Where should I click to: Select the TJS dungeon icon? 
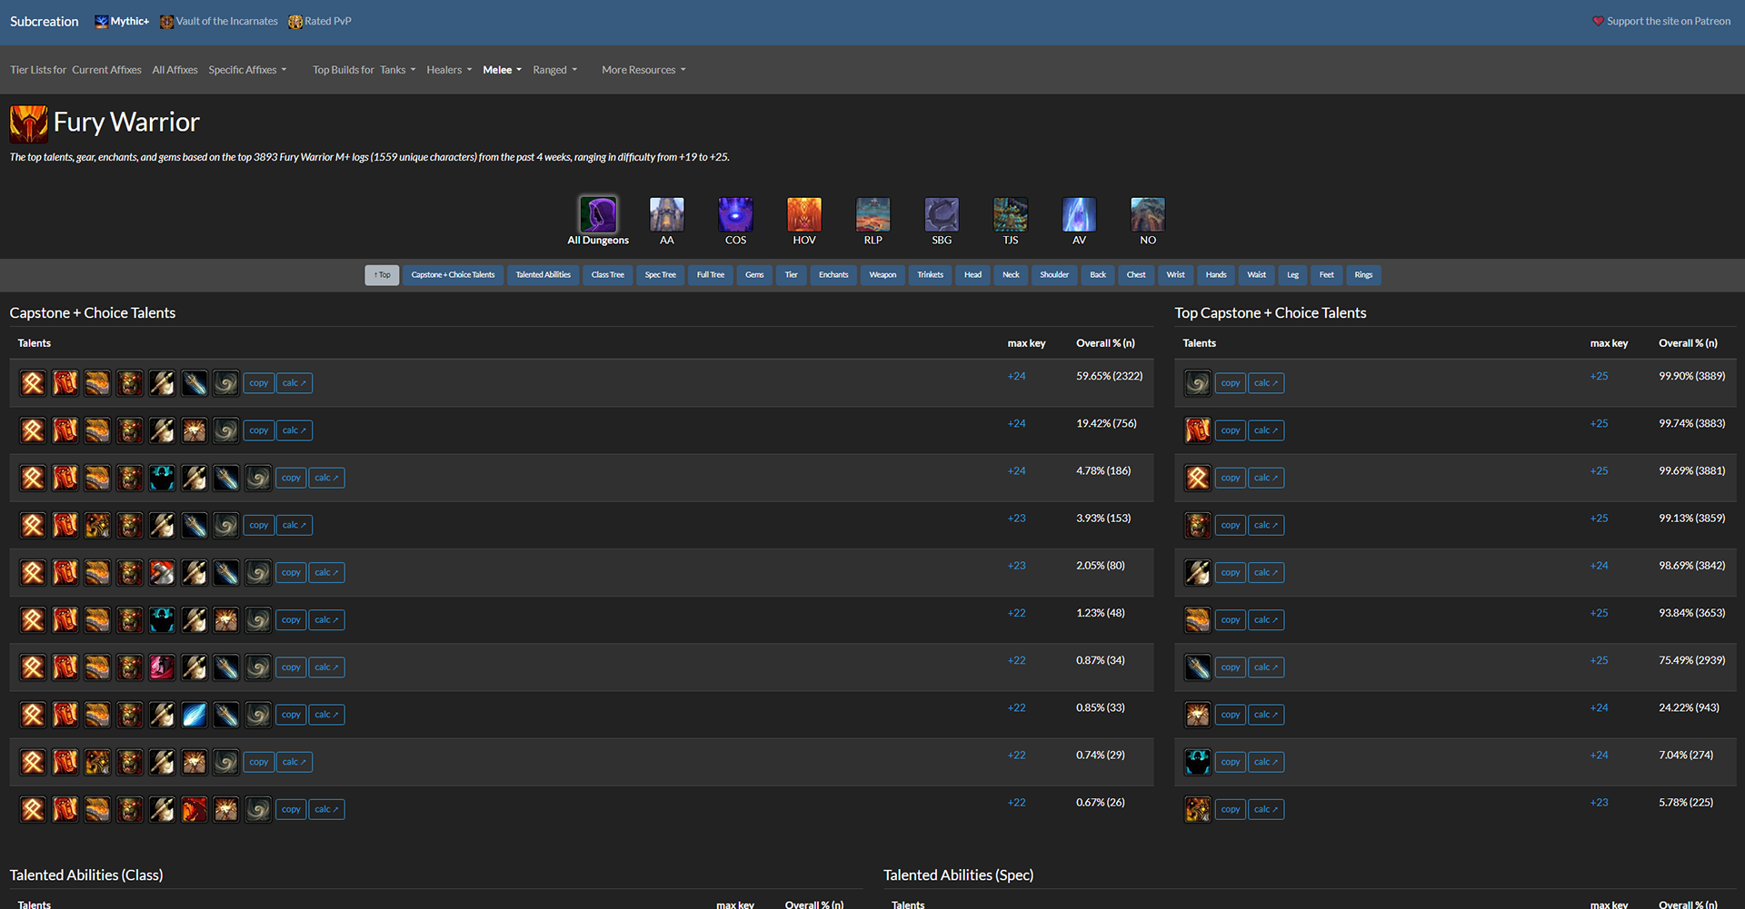point(1011,214)
